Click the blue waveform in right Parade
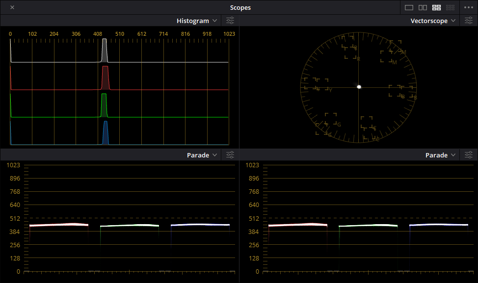The height and width of the screenshot is (283, 478). pos(438,225)
